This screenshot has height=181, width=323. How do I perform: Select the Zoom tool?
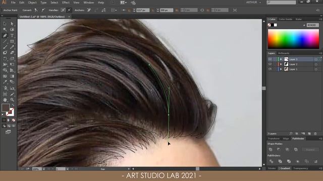click(x=12, y=100)
